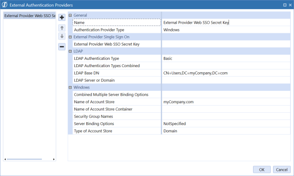
Task: Click the provider list scroll left arrow
Action: (x=5, y=159)
